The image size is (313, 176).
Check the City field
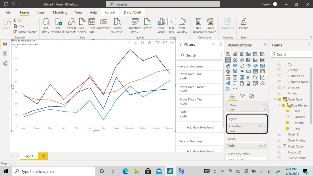pos(280,64)
